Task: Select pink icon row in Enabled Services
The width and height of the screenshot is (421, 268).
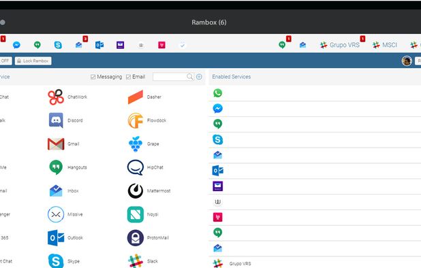Action: click(x=315, y=217)
